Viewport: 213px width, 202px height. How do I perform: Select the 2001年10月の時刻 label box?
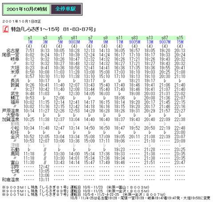pyautogui.click(x=27, y=9)
